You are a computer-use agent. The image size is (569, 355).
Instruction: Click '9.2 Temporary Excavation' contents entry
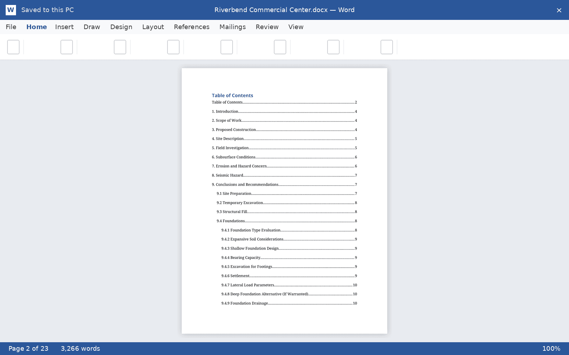[287, 203]
